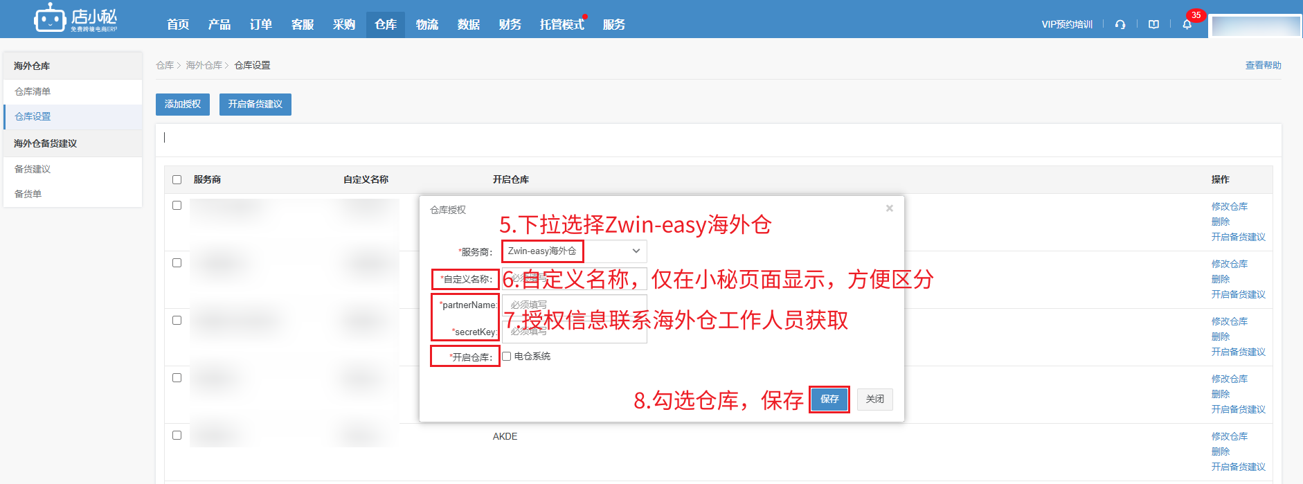Check the second table row checkbox
Viewport: 1303px width, 484px height.
177,263
